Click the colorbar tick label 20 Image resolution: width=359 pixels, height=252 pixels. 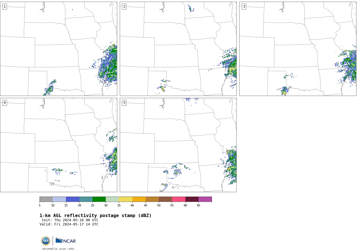tap(79, 206)
